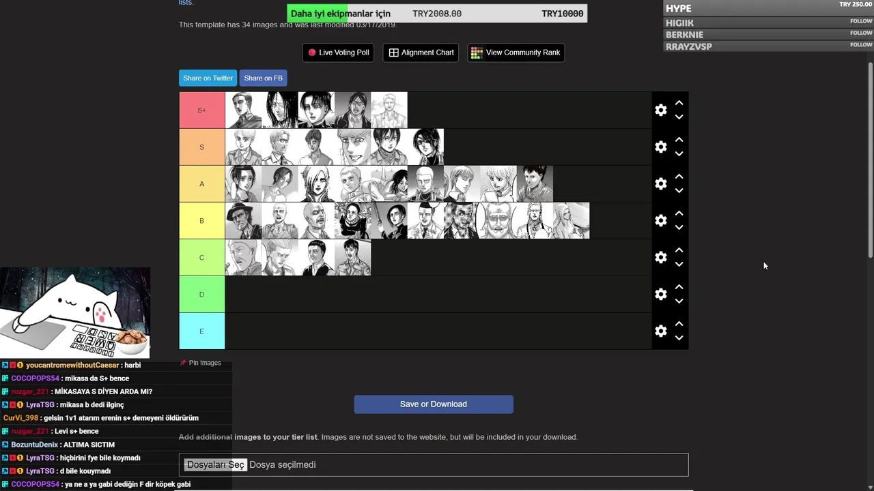Share tier list on FB
This screenshot has width=874, height=491.
coord(263,78)
